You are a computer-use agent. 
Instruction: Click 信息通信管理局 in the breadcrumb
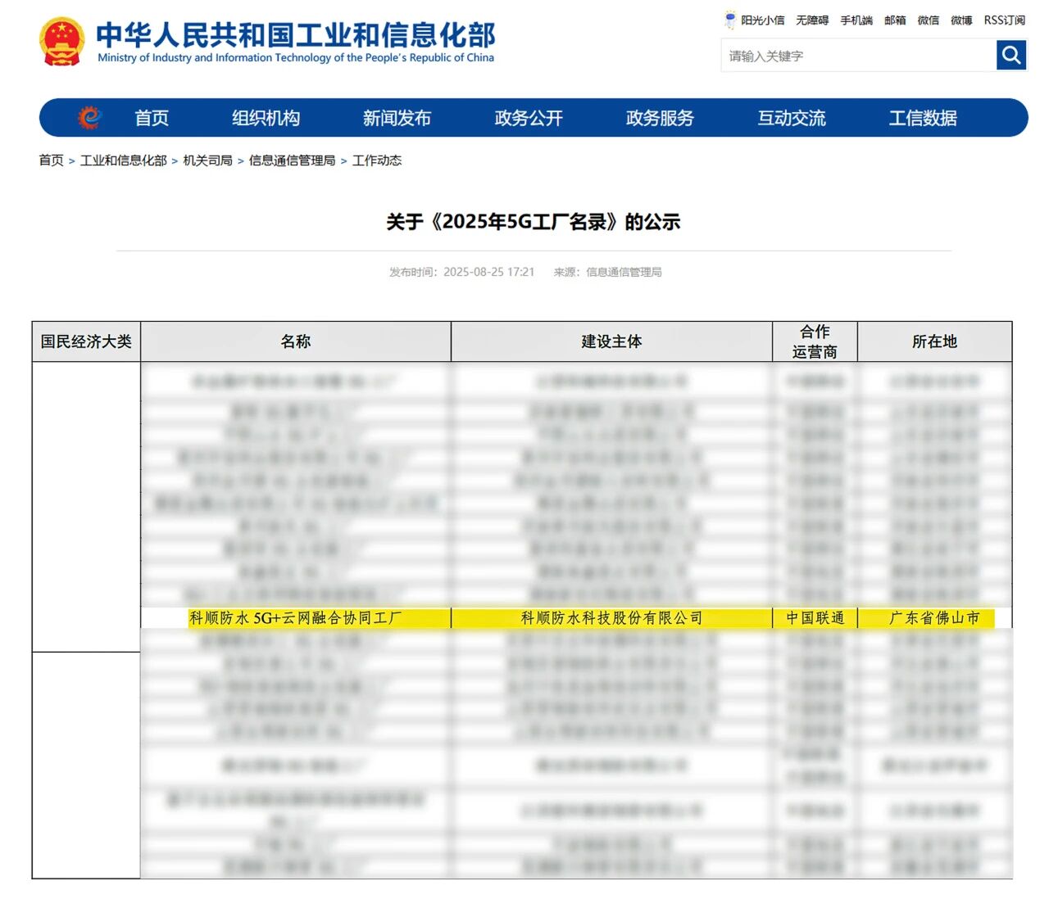point(292,160)
